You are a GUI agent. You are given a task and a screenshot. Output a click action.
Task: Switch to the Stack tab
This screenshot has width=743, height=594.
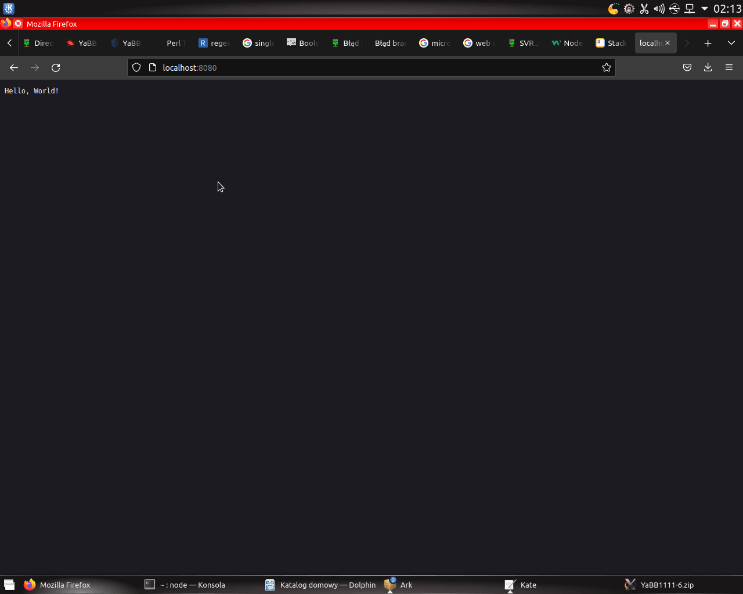pyautogui.click(x=612, y=43)
